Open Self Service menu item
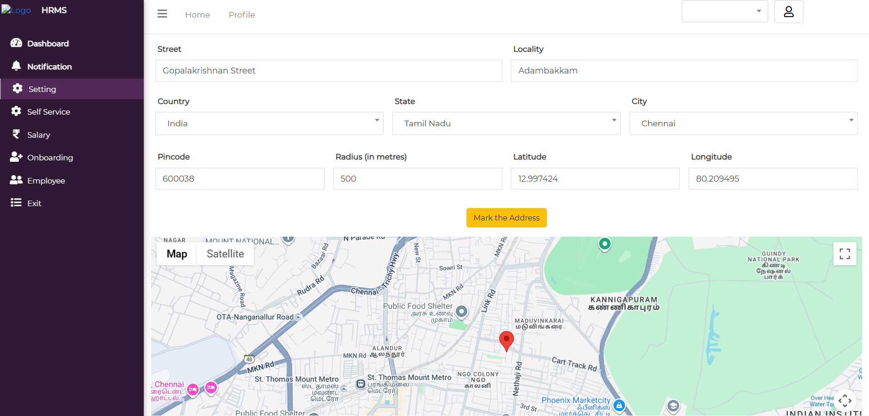The height and width of the screenshot is (416, 869). (x=49, y=112)
